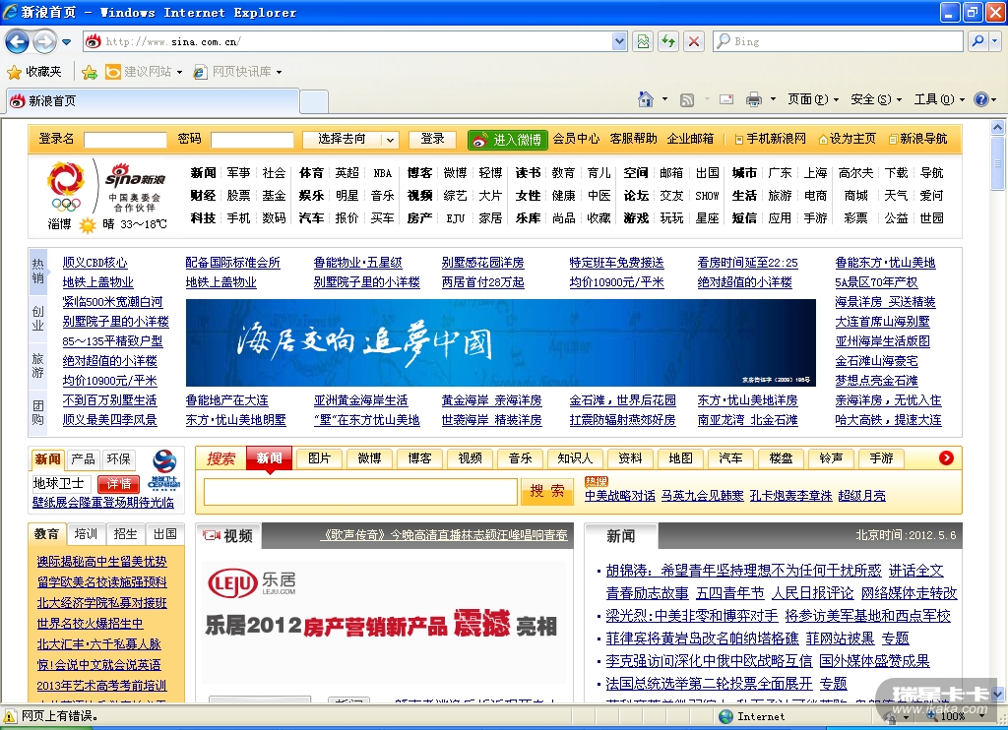
Task: Click the 海居交响追梦中国 banner advertisement
Action: [501, 343]
